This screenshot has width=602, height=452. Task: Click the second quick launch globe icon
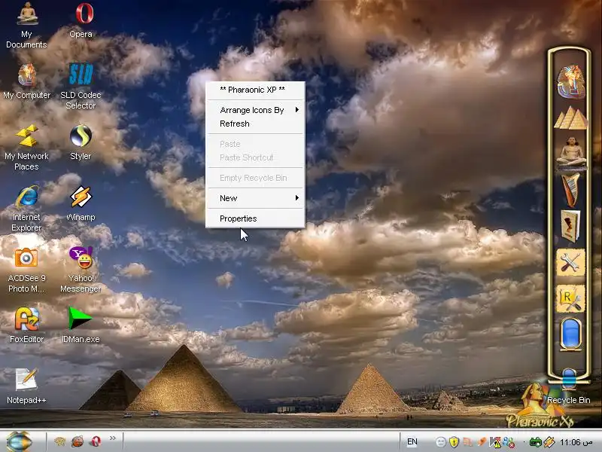(x=78, y=441)
